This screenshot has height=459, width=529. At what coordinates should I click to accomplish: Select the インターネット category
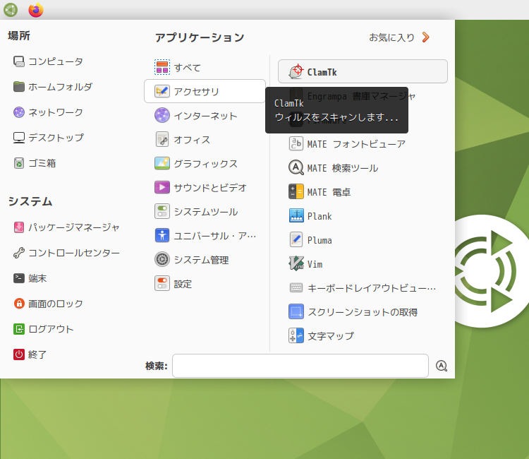[x=205, y=116]
